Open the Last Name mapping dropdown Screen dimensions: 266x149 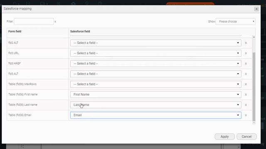click(x=156, y=105)
